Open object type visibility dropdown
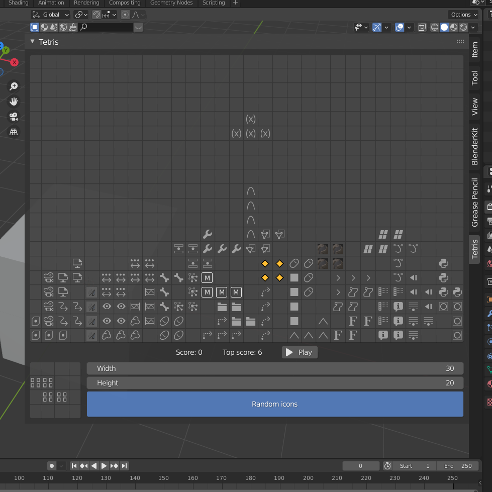This screenshot has width=492, height=492. 361,27
